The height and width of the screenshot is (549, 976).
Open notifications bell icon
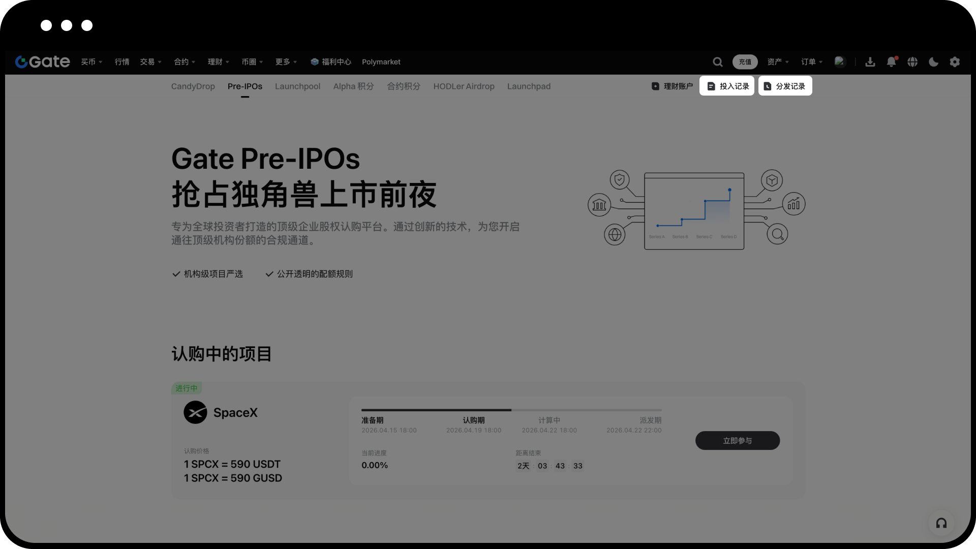coord(891,62)
